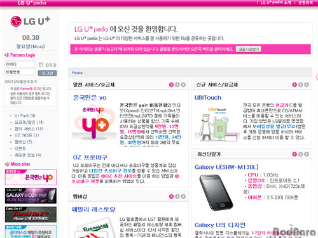The height and width of the screenshot is (238, 318).
Task: Select page 2 dot in 최신단말기 panel
Action: [x=300, y=154]
